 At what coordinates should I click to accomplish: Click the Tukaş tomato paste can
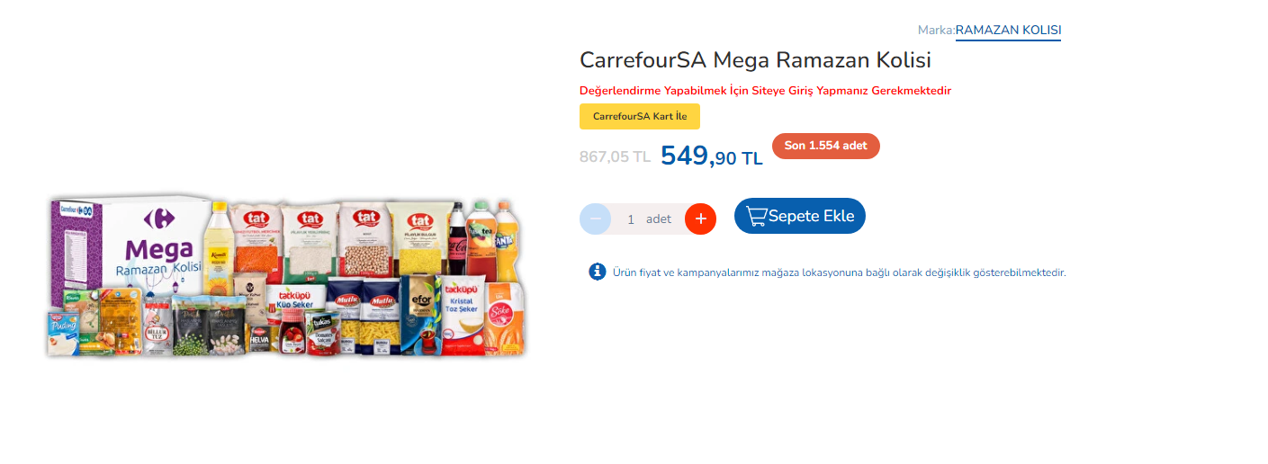tap(321, 333)
